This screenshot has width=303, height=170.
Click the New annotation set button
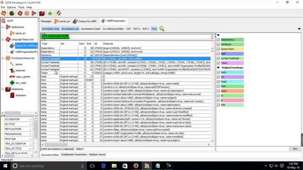click(295, 149)
